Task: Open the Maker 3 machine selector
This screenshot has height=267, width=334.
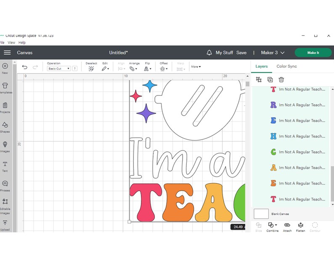Action: click(273, 53)
